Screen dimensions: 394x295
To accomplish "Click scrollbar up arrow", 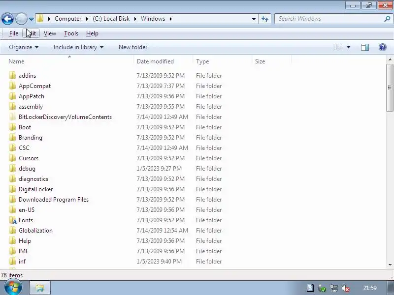I will tap(390, 59).
